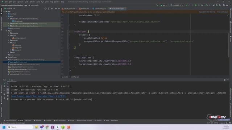Collapse the app module tree node
The image size is (232, 130).
click(4, 12)
